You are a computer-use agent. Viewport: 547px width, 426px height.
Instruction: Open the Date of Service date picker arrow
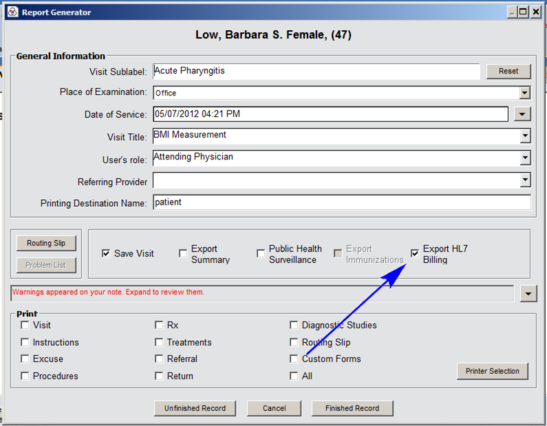[x=522, y=114]
